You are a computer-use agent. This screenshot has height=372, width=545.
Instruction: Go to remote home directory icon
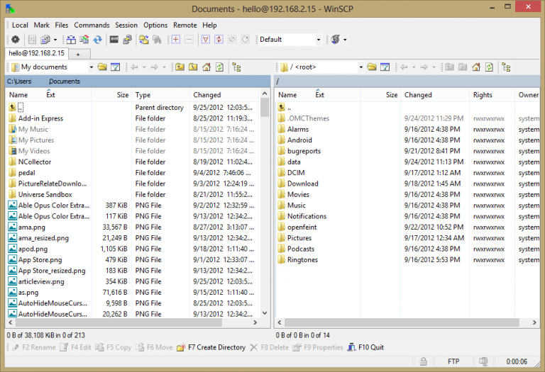(x=476, y=67)
